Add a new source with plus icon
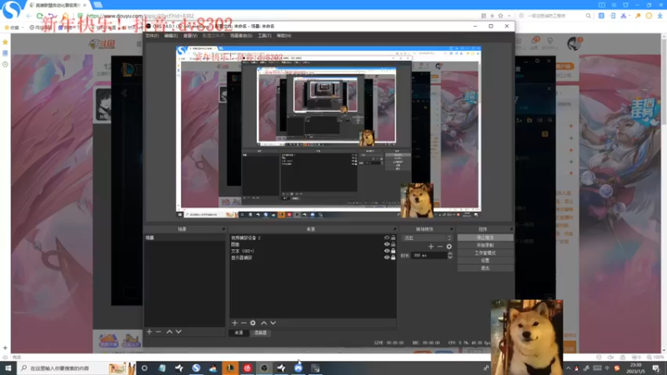The height and width of the screenshot is (375, 667). (234, 322)
